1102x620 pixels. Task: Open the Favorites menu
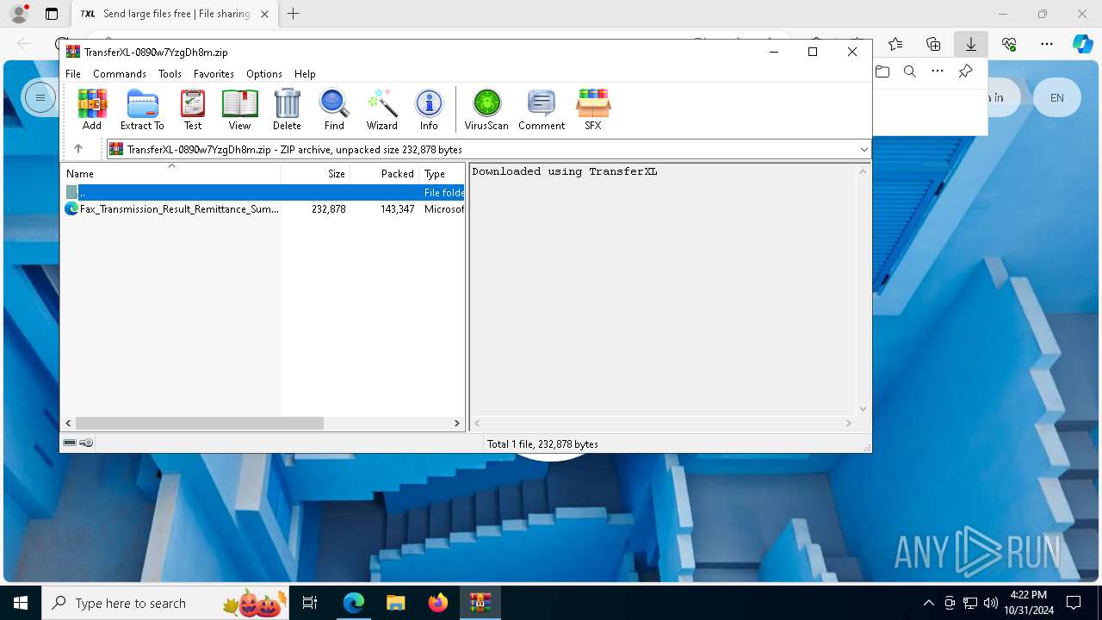pos(214,74)
